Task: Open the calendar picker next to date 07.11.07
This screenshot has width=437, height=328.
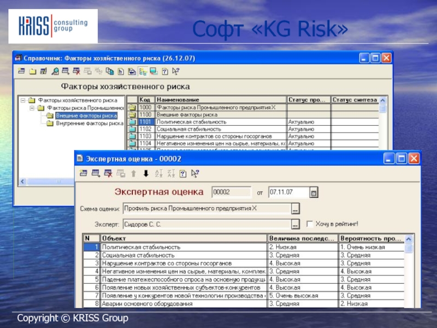Action: [x=314, y=192]
